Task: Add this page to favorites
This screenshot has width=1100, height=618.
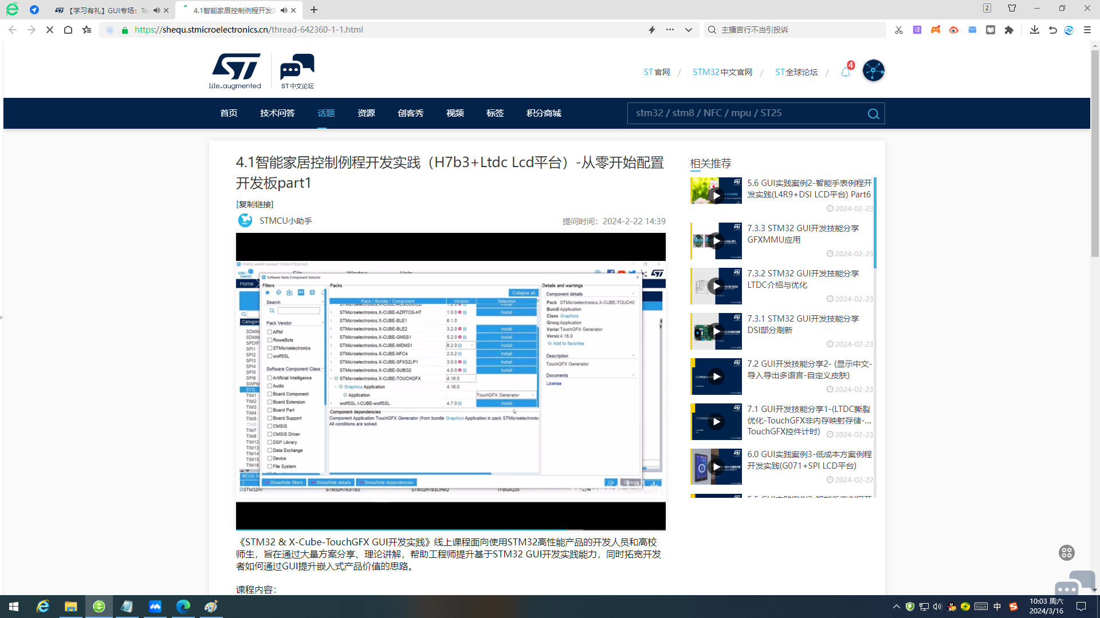Action: point(87,30)
